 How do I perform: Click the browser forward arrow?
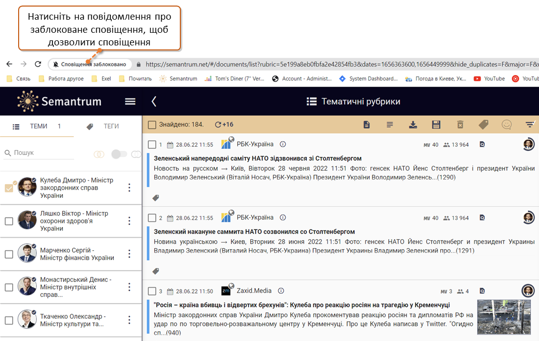tap(23, 64)
